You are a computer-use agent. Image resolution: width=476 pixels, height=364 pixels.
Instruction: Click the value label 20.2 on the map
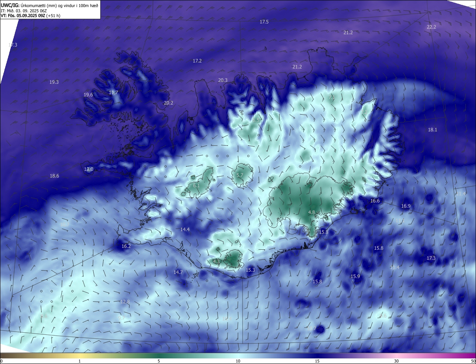click(168, 103)
